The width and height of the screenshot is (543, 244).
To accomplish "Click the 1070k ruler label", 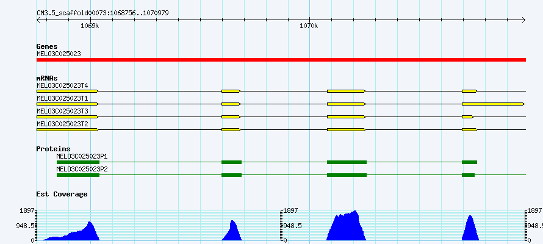I will pyautogui.click(x=309, y=26).
